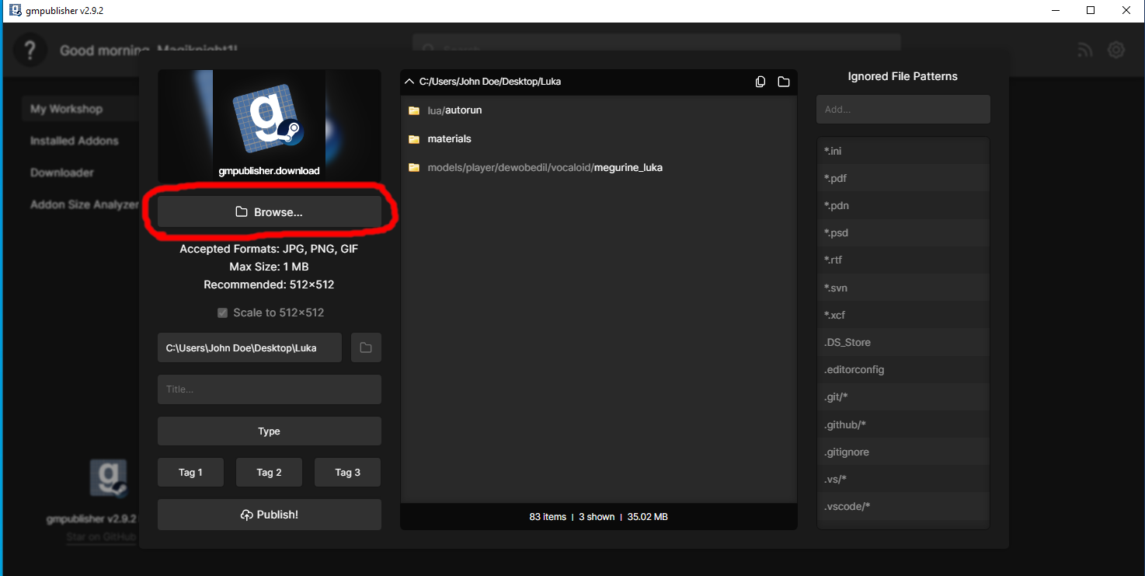
Task: Select the .vs/* ignored pattern
Action: [903, 479]
